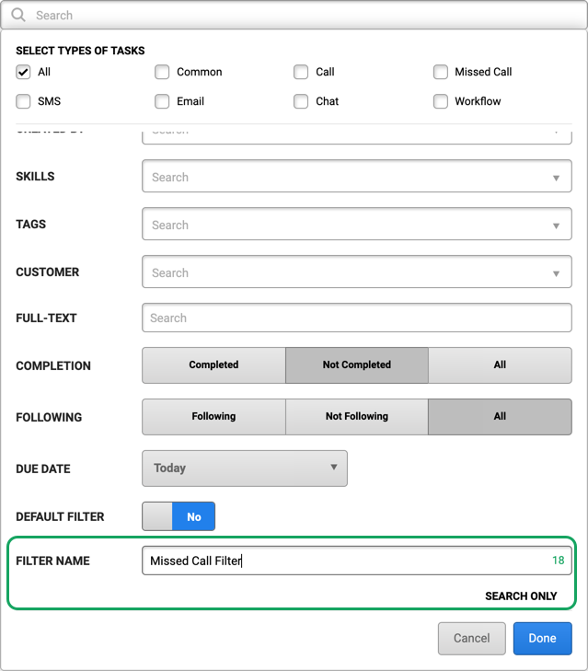Choose the Not Following option
The image size is (588, 671).
(357, 417)
